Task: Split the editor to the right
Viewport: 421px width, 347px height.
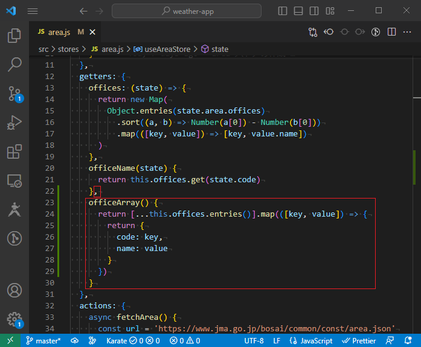Action: point(391,32)
